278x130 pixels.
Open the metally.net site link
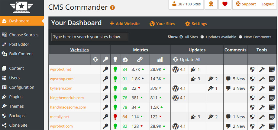point(60,117)
